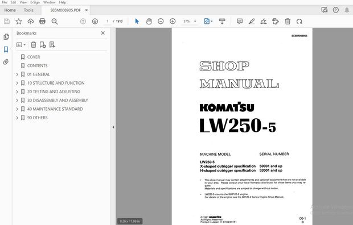The height and width of the screenshot is (225, 353).
Task: Close the Bookmarks panel
Action: click(103, 33)
